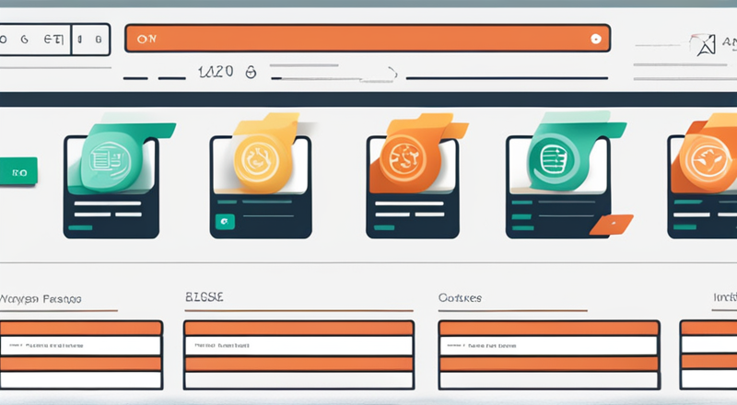Viewport: 737px width, 405px height.
Task: Select the 1120 text below the orange bar
Action: click(x=216, y=72)
